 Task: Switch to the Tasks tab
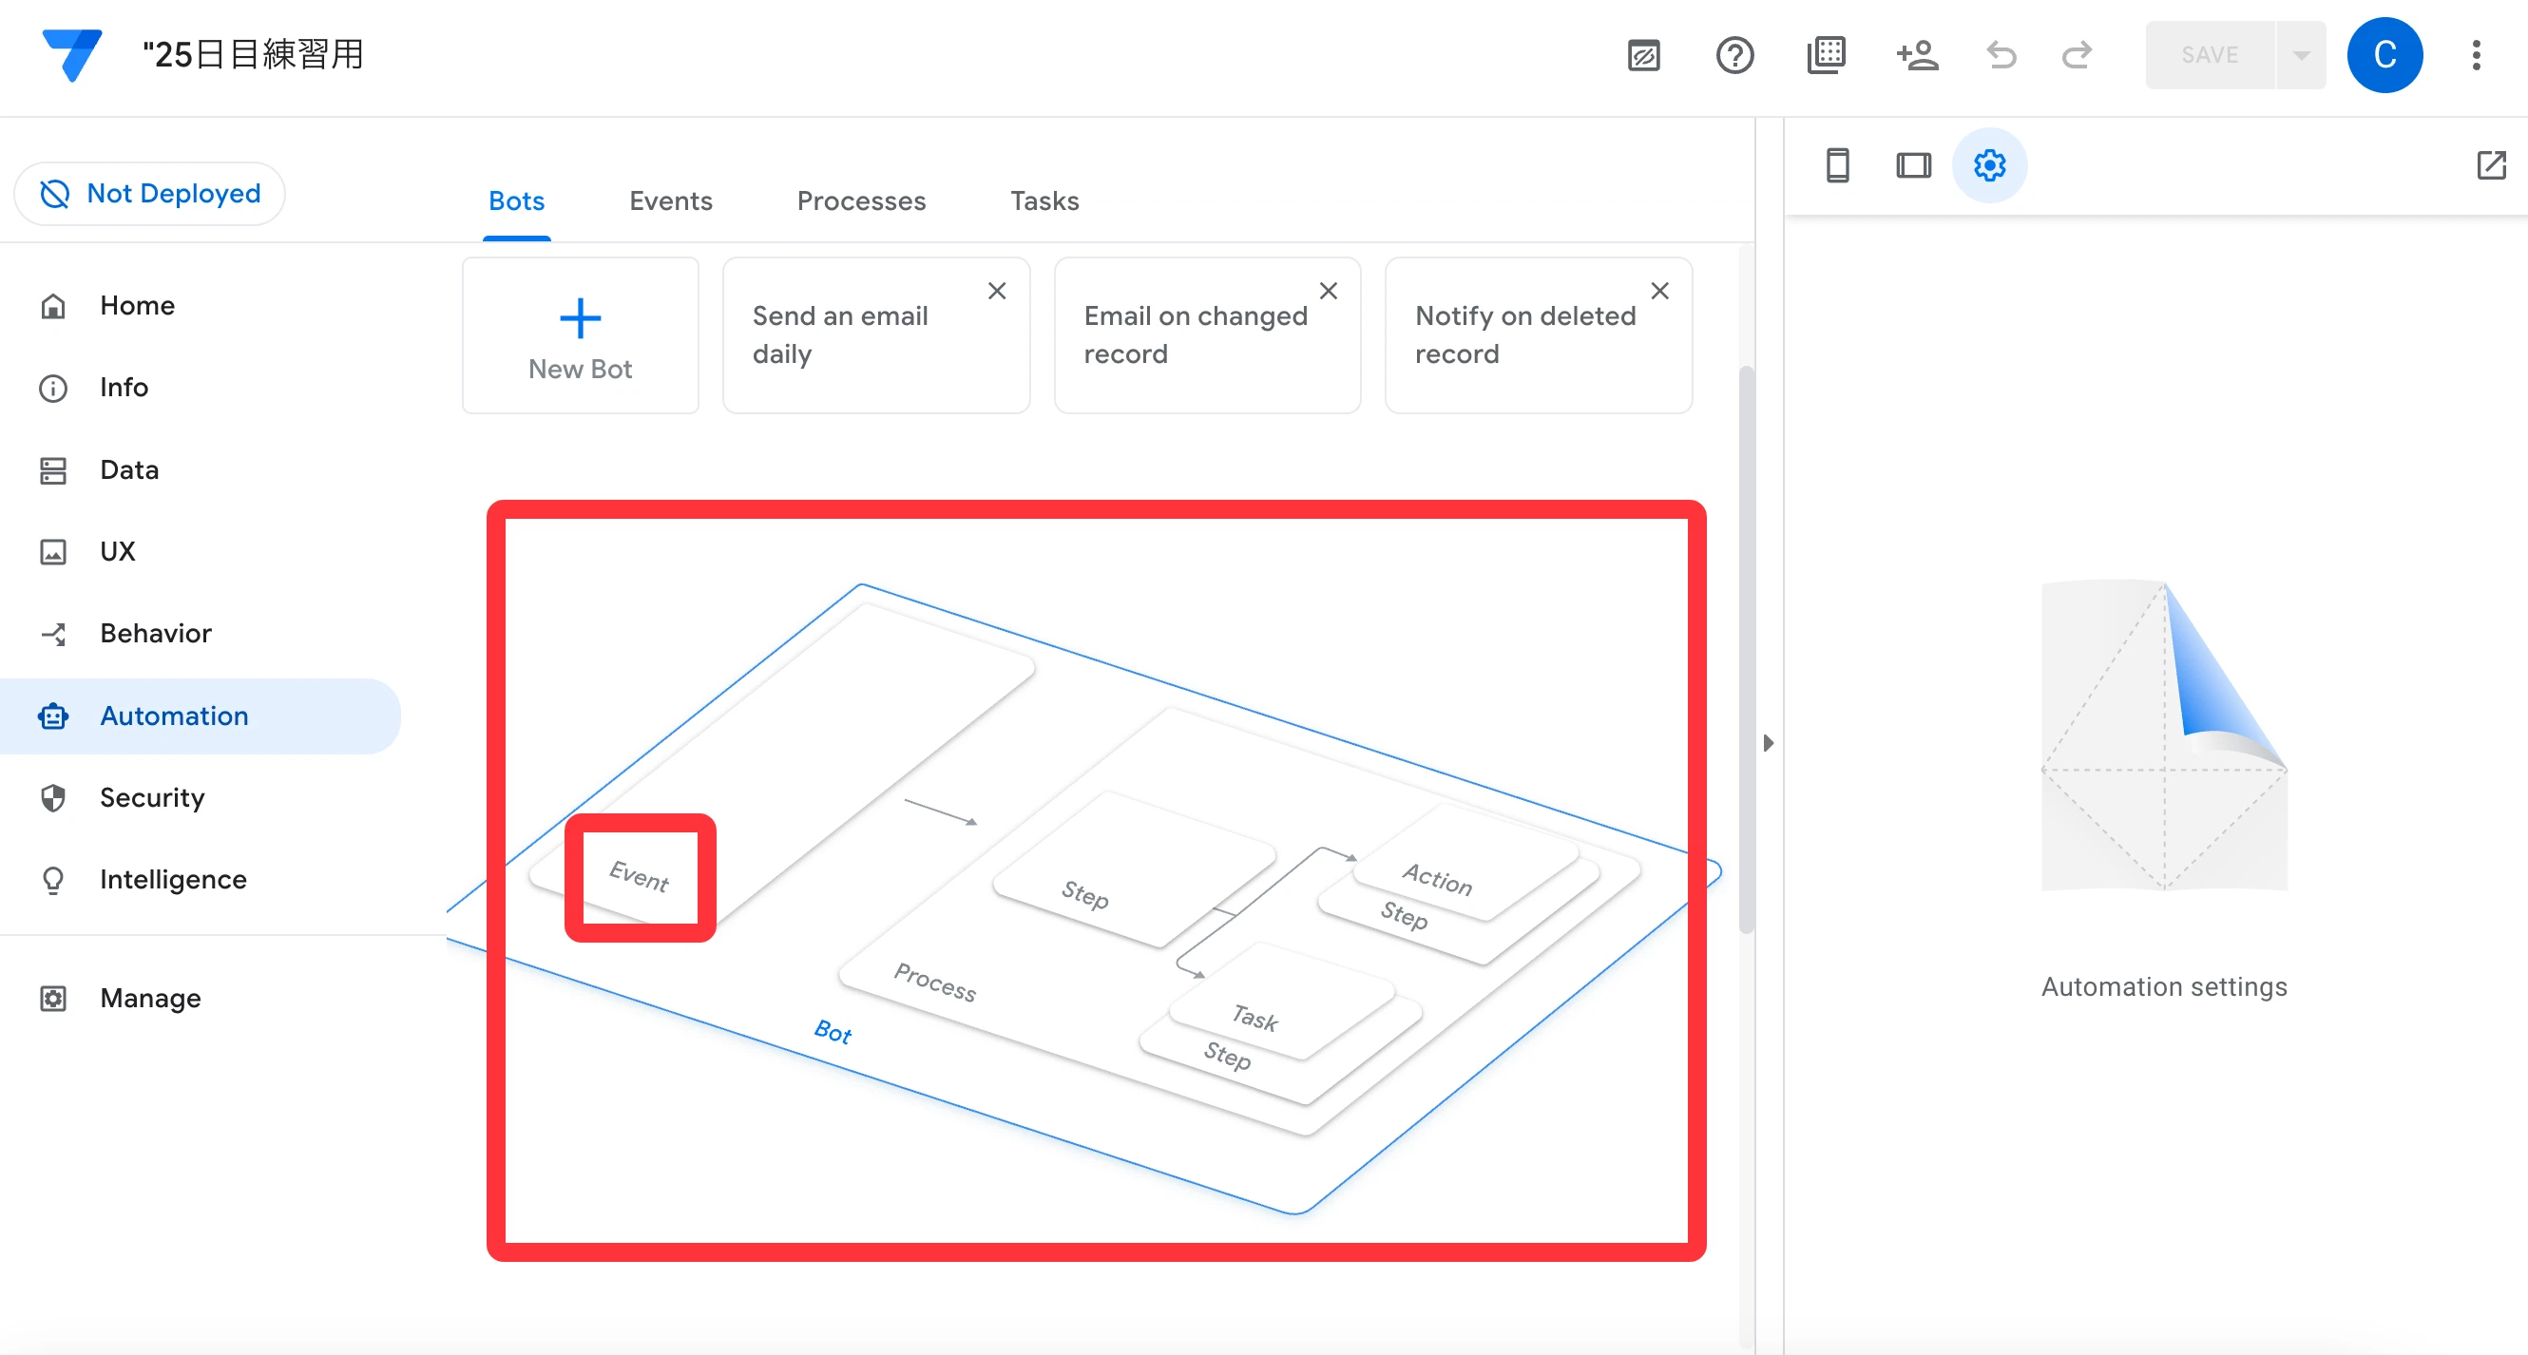pyautogui.click(x=1044, y=201)
